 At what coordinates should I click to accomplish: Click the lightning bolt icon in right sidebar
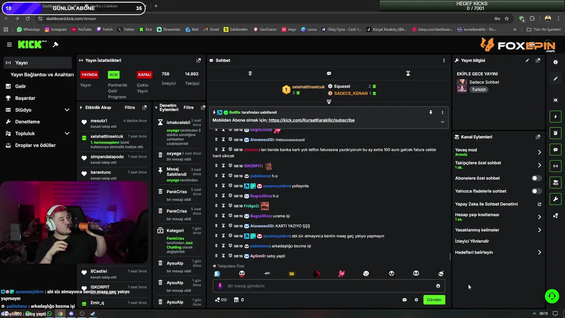tap(555, 117)
